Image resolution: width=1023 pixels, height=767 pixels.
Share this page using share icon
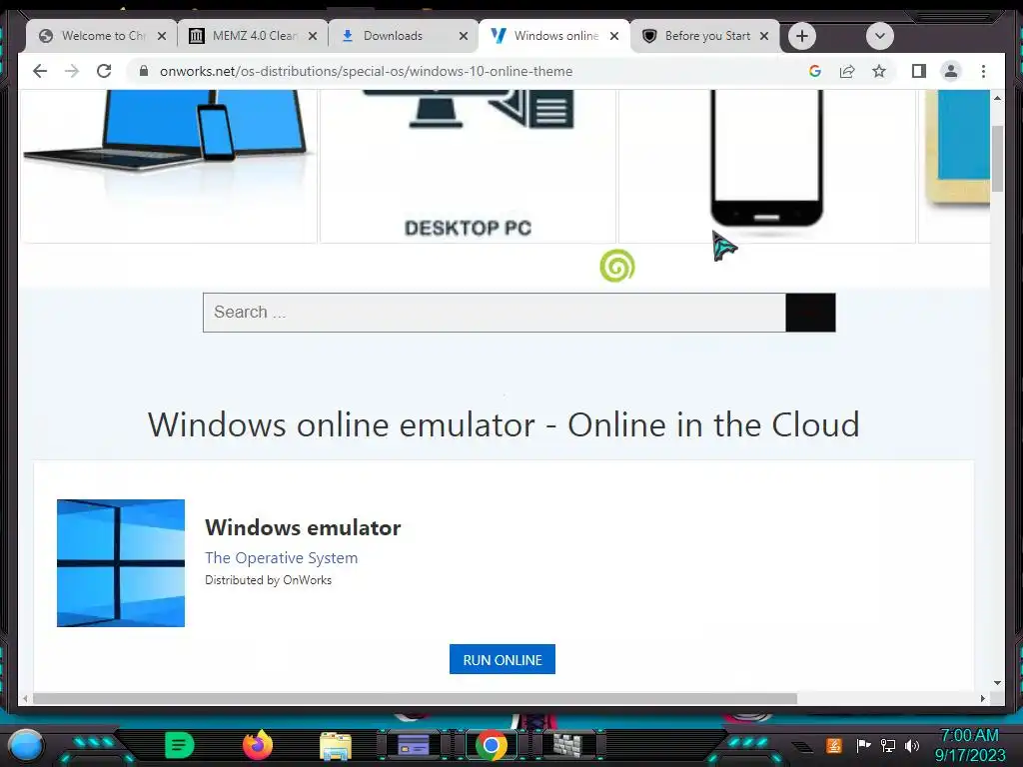click(847, 71)
